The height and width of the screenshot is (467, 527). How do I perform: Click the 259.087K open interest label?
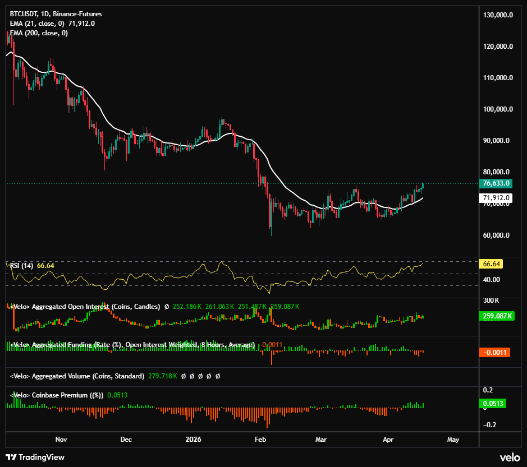pos(497,316)
